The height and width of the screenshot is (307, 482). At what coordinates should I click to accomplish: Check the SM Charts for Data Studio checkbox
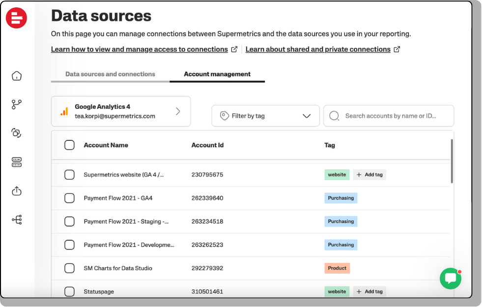coord(69,268)
